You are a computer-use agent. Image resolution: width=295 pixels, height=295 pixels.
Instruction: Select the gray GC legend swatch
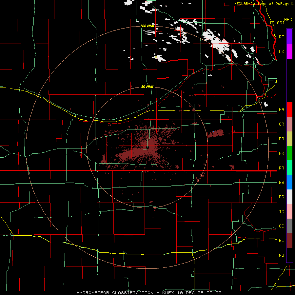(x=289, y=226)
